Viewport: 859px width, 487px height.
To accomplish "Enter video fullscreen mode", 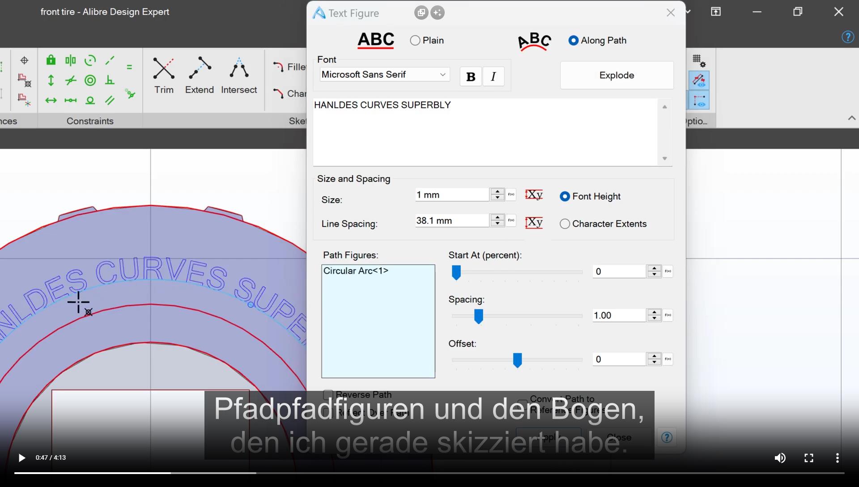I will [x=808, y=458].
